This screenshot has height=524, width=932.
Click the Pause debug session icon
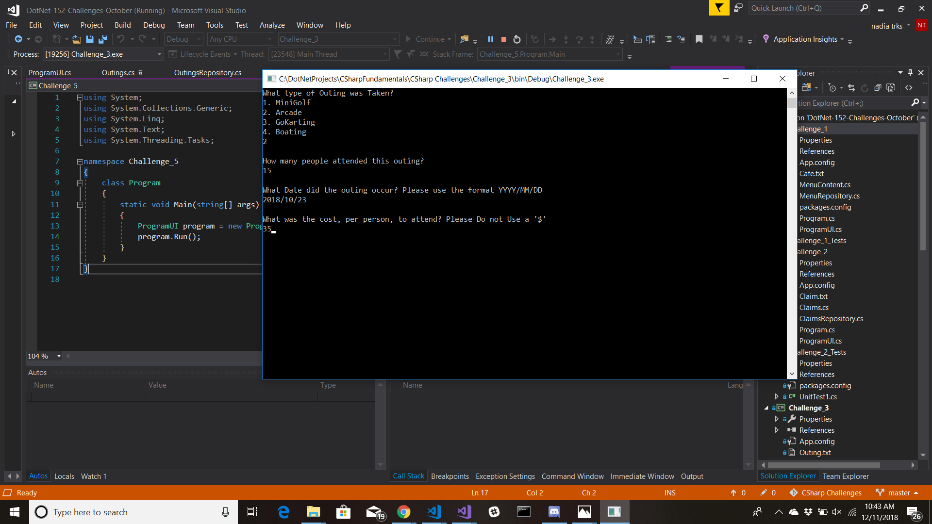491,39
